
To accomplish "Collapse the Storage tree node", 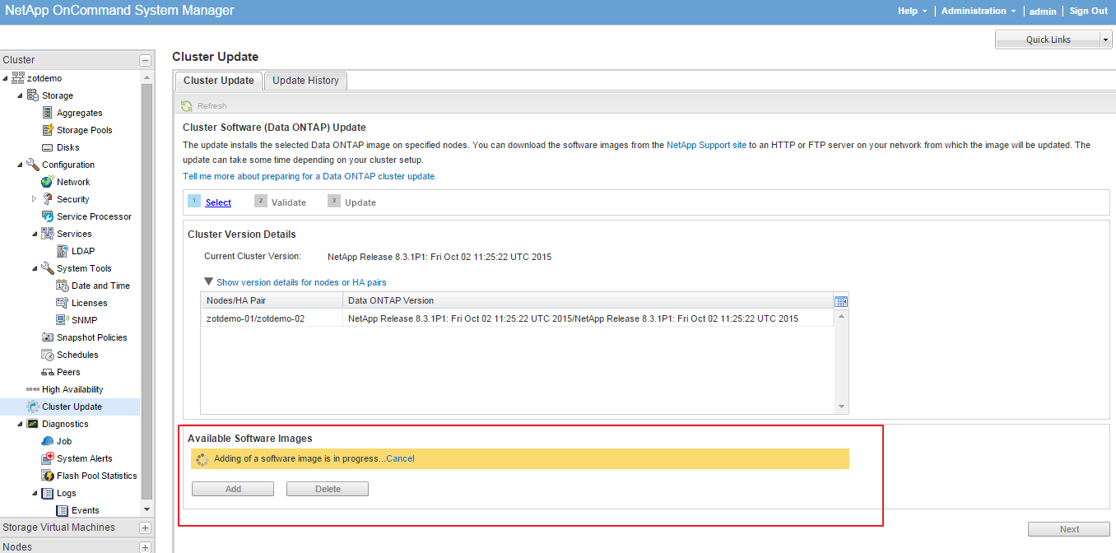I will pos(21,95).
